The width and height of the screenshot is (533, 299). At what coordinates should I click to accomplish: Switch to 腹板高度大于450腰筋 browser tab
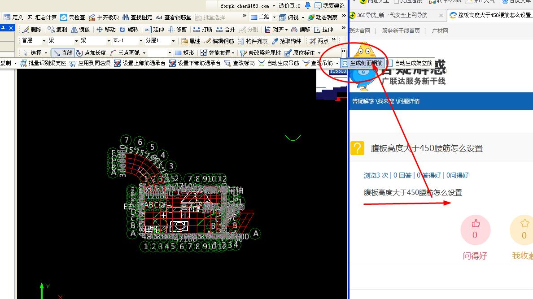pyautogui.click(x=490, y=15)
